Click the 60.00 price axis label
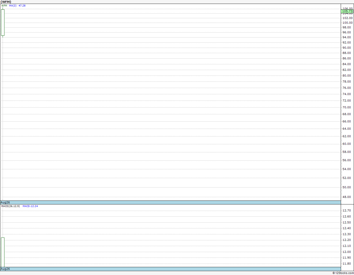Viewport: 354px width, 275px height. pos(346,144)
